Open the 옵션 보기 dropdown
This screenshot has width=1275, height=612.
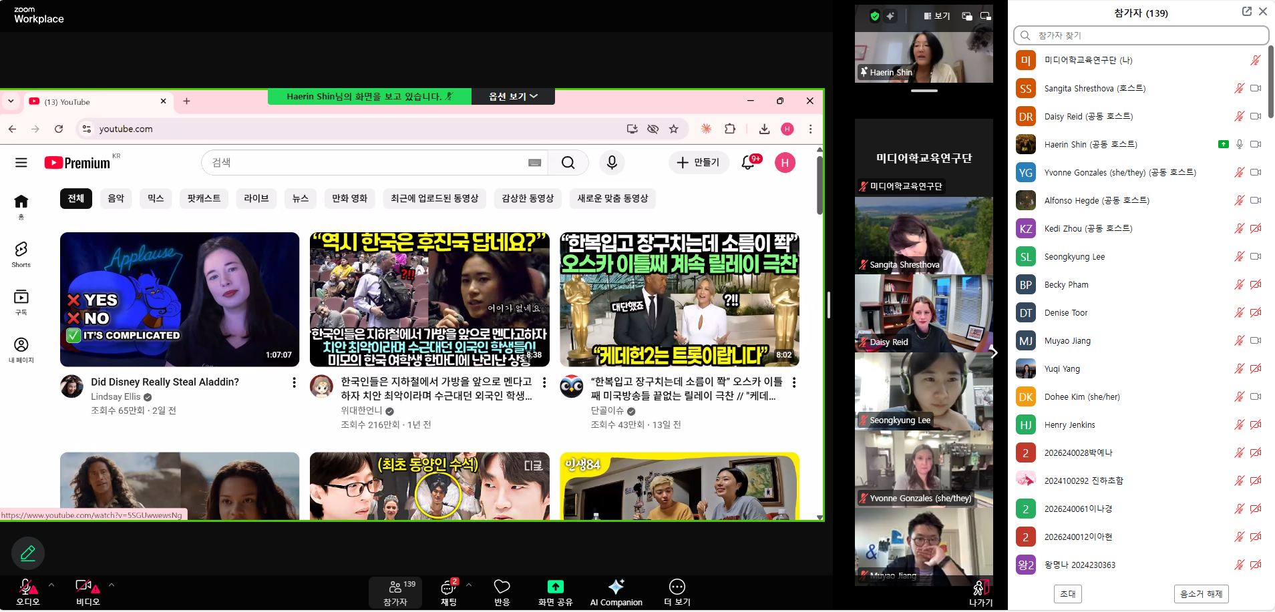(513, 97)
